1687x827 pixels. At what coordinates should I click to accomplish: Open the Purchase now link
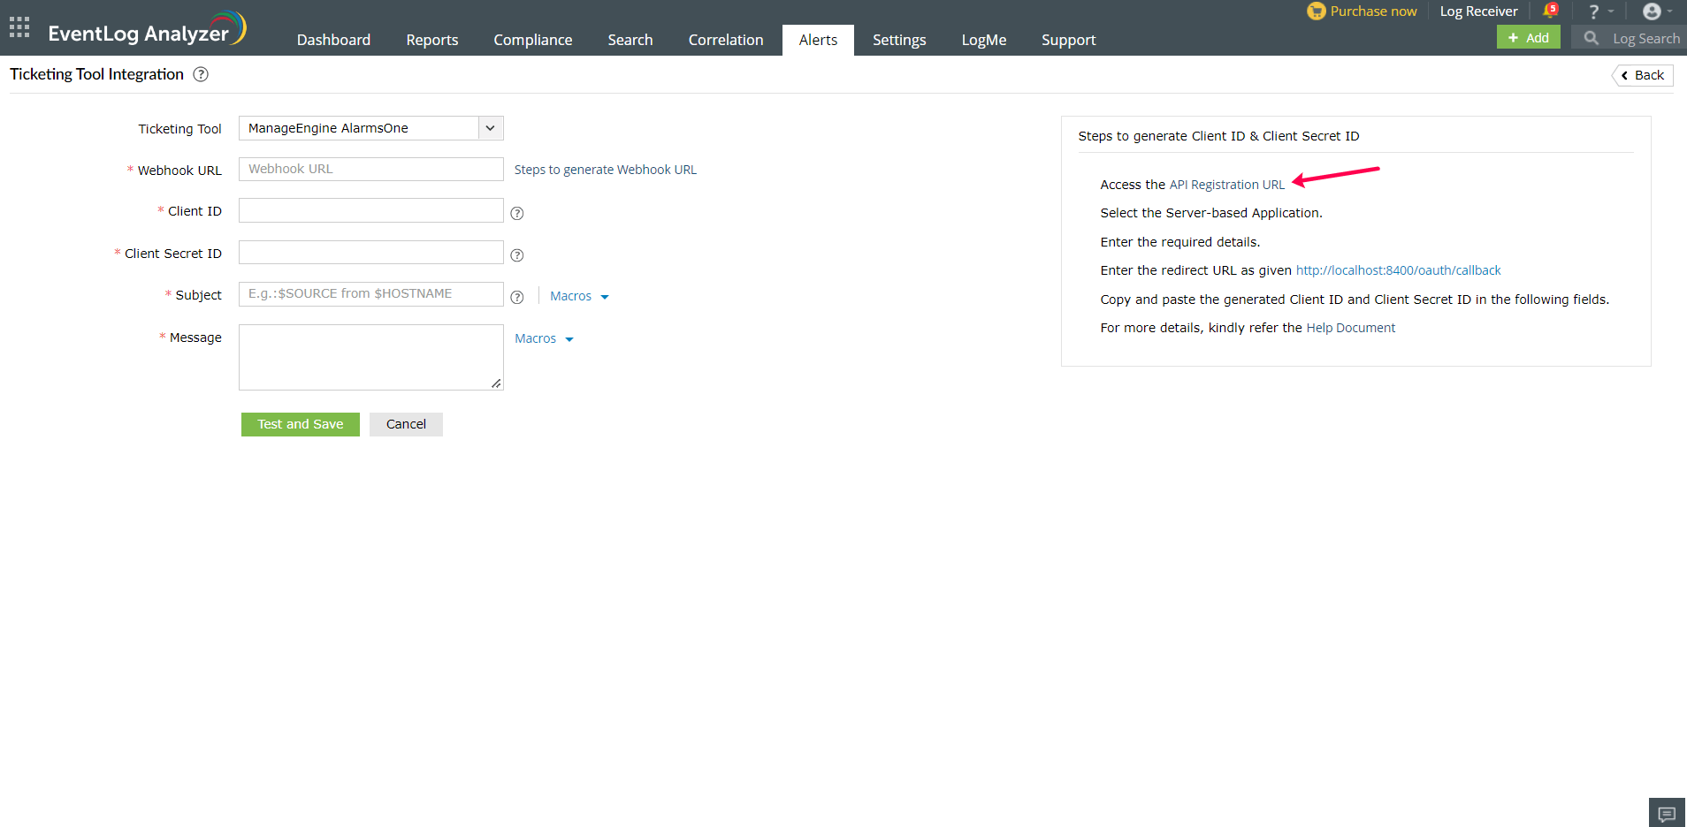point(1373,11)
